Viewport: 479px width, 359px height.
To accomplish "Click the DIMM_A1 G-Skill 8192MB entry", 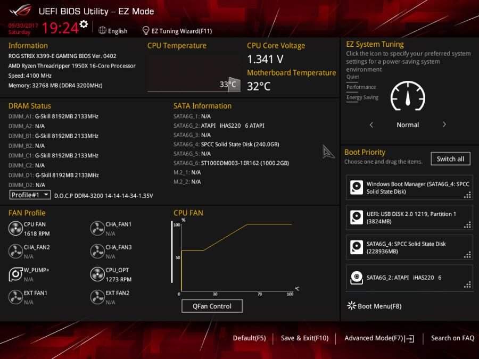I will [53, 116].
